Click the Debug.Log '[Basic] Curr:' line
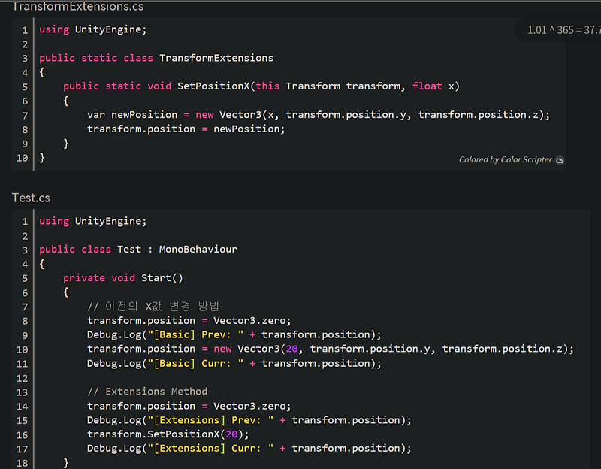This screenshot has width=601, height=469. [234, 363]
